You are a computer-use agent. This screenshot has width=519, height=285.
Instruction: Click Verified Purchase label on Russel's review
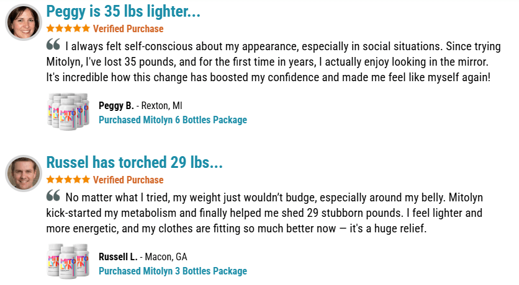click(129, 180)
